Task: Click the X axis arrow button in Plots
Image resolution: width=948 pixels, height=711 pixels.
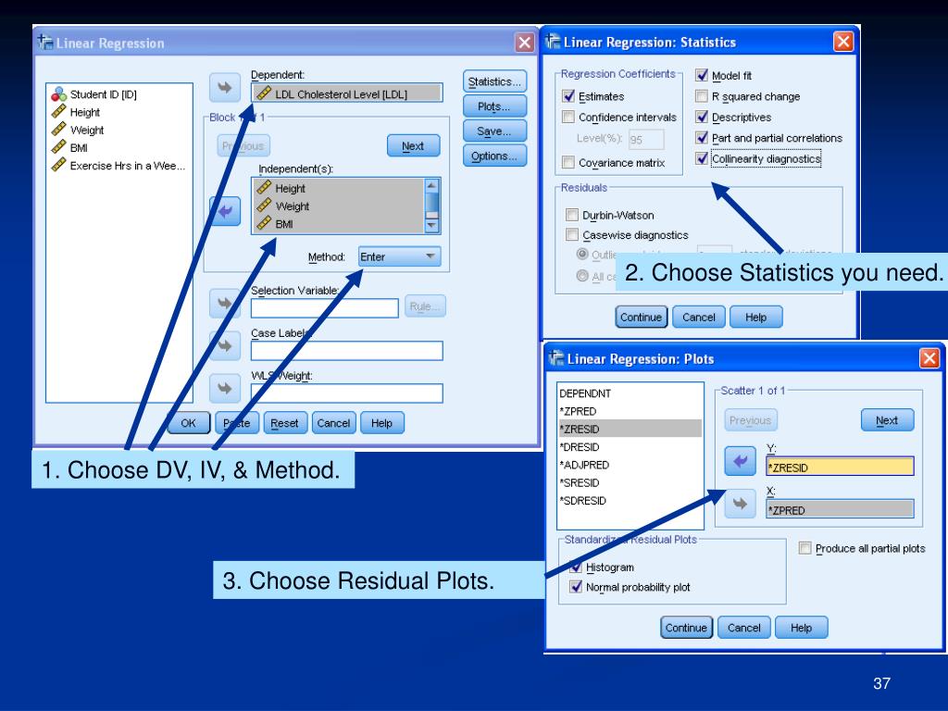Action: click(740, 504)
